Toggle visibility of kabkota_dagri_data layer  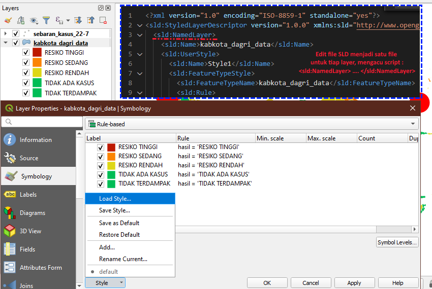(16, 43)
